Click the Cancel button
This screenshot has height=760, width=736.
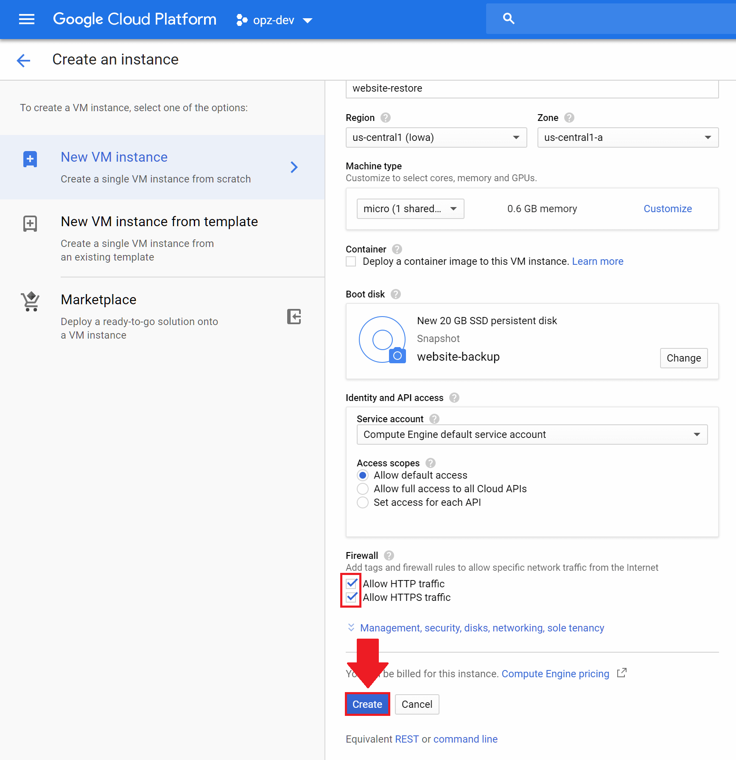pos(417,704)
